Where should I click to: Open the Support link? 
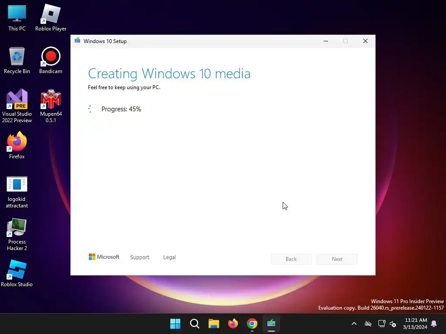[x=140, y=257]
